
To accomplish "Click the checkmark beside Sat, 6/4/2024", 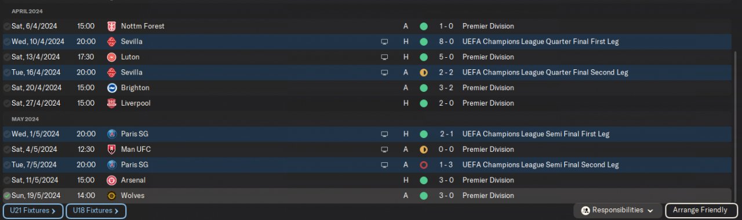I will 6,27.
